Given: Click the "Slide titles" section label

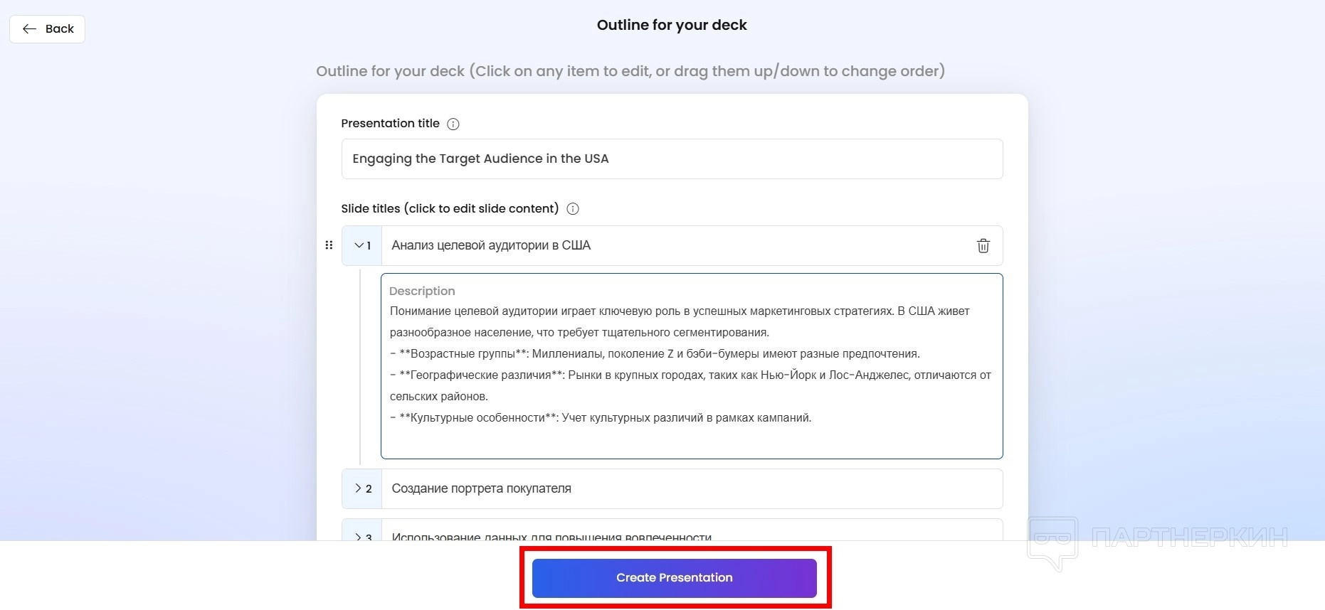Looking at the screenshot, I should pyautogui.click(x=449, y=209).
